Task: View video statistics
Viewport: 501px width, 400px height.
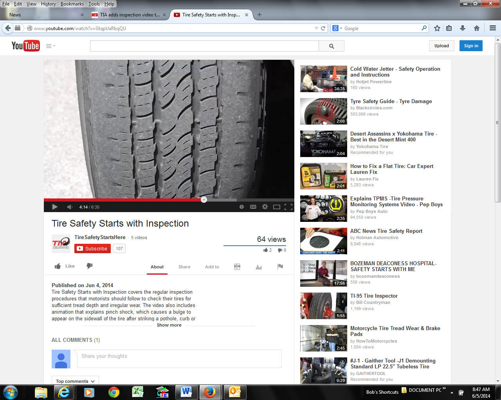Action: 258,266
